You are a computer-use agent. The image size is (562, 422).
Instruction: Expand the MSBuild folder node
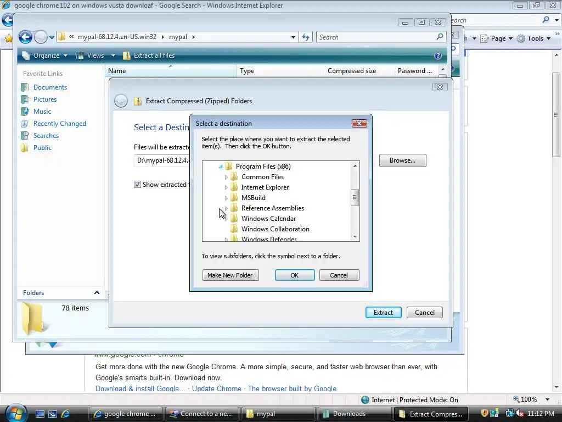tap(226, 198)
